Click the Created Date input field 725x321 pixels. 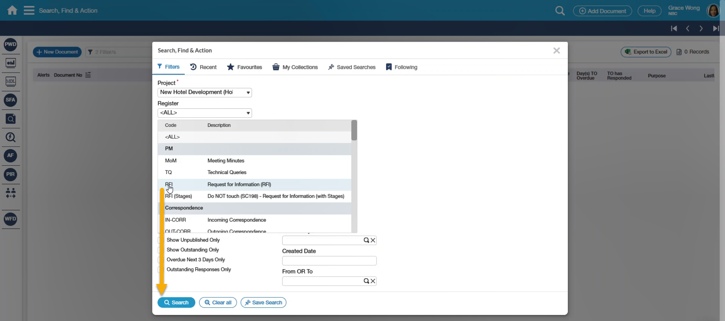pos(329,261)
